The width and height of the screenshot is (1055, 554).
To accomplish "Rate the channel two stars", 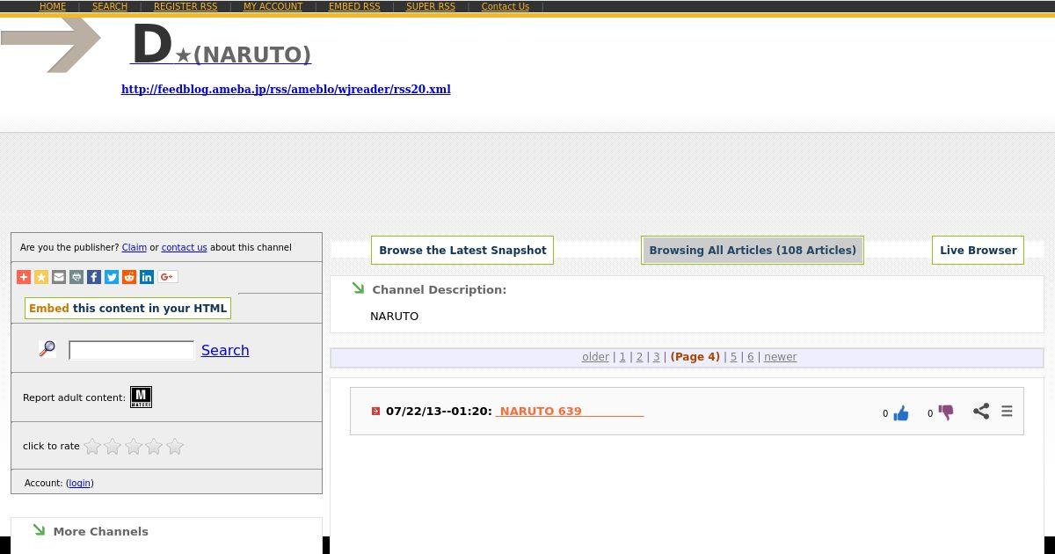I will 113,447.
